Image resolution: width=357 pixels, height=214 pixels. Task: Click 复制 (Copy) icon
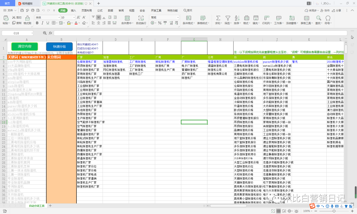pyautogui.click(x=14, y=23)
